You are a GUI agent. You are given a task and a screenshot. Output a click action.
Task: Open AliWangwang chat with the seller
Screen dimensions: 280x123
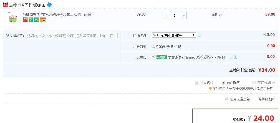pyautogui.click(x=49, y=4)
